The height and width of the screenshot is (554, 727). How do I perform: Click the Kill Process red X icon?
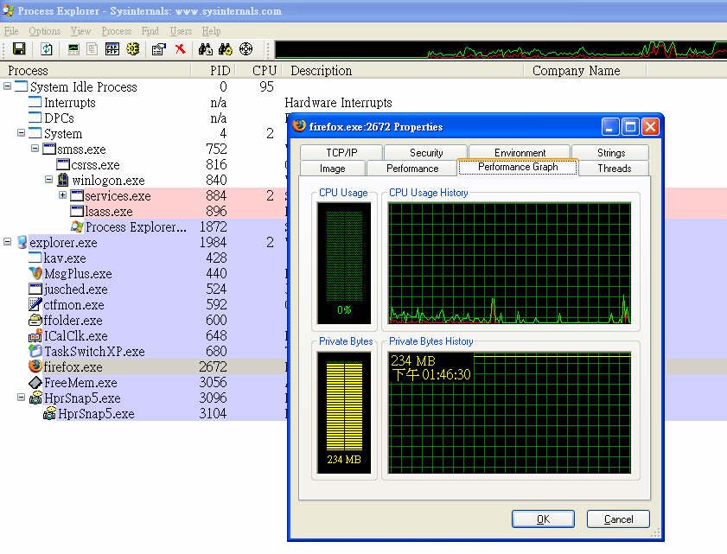pos(180,49)
